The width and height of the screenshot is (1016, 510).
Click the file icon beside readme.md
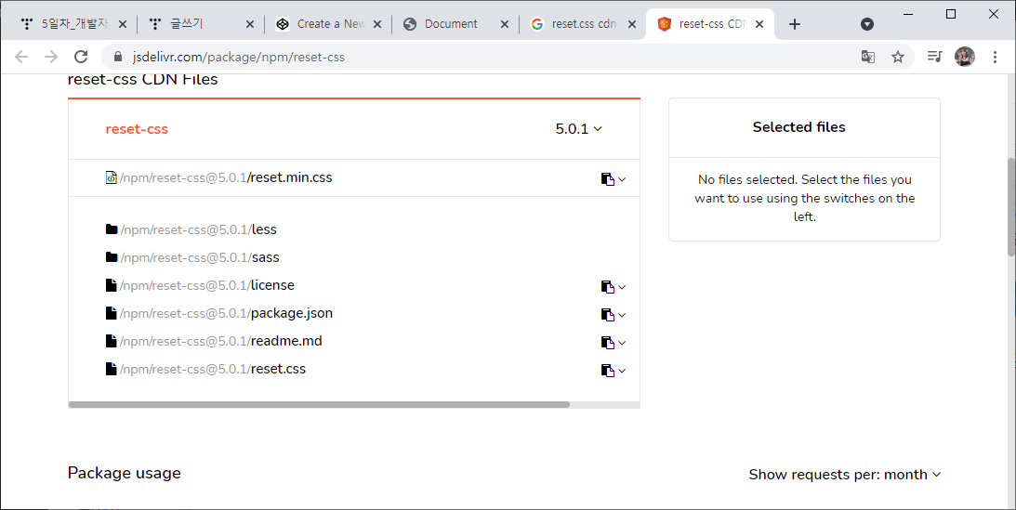click(111, 340)
